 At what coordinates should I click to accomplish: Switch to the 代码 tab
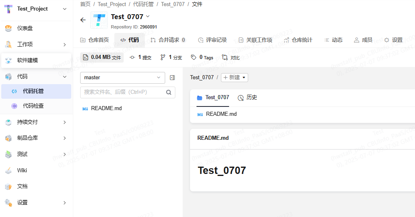click(x=130, y=40)
